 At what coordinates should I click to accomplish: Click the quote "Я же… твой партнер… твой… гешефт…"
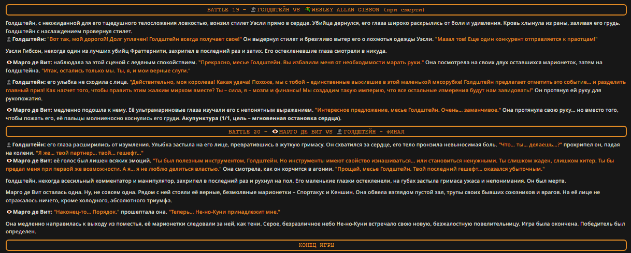point(90,153)
